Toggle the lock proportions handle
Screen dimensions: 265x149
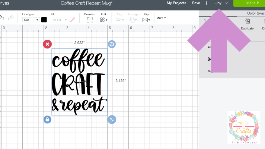click(x=47, y=120)
